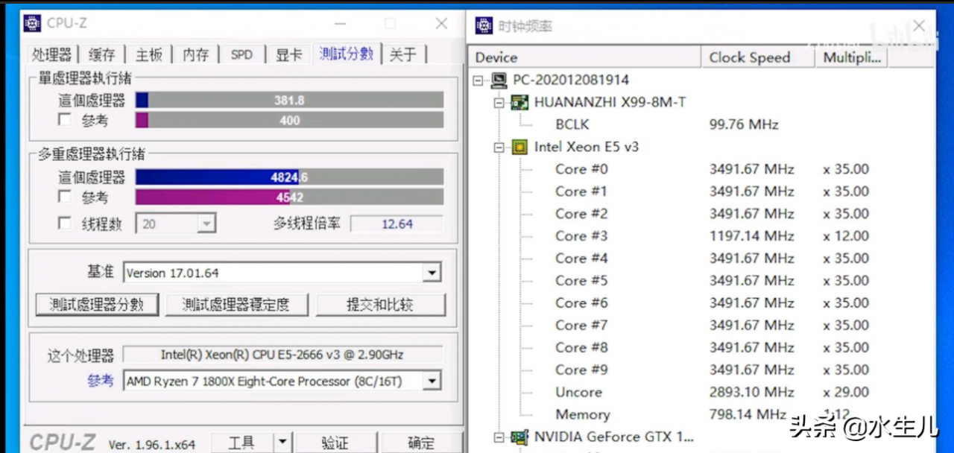Viewport: 954px width, 453px height.
Task: Open the thread count dropdown showing 20
Action: [x=206, y=224]
